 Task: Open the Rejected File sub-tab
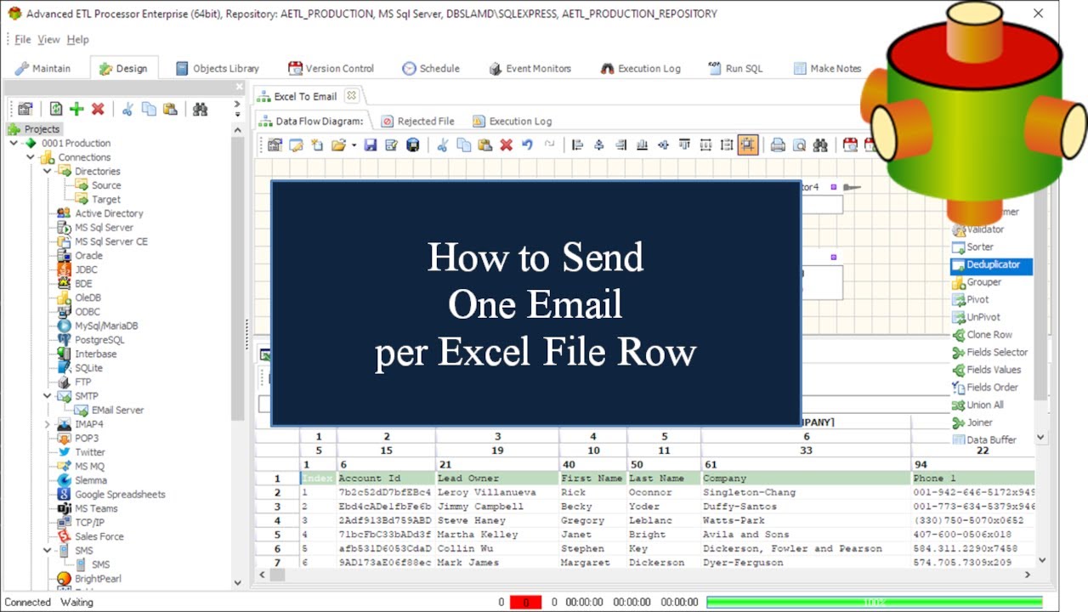[x=417, y=122]
